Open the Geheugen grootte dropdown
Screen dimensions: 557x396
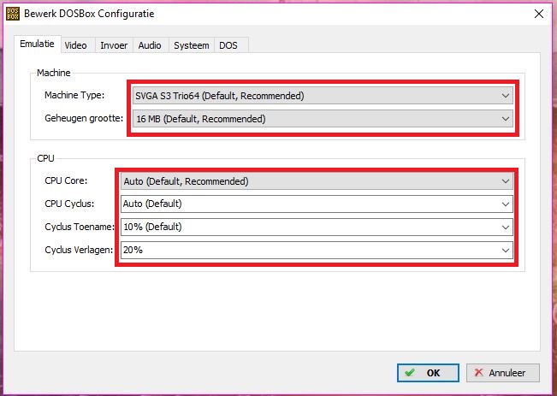pyautogui.click(x=323, y=119)
